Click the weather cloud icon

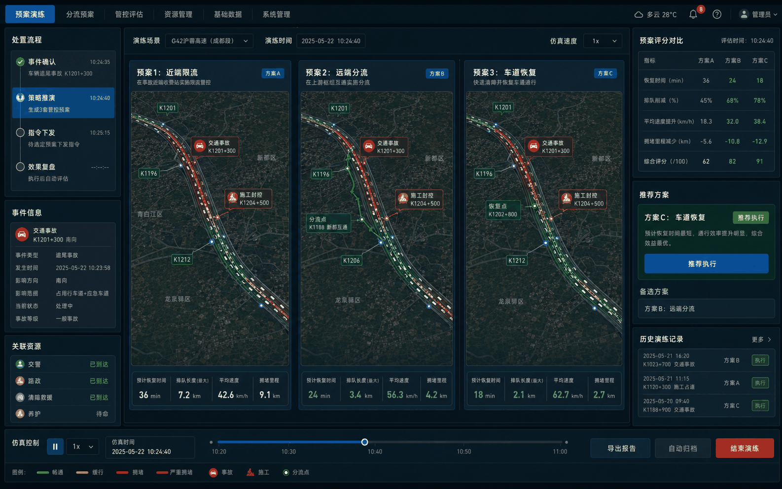pos(639,15)
